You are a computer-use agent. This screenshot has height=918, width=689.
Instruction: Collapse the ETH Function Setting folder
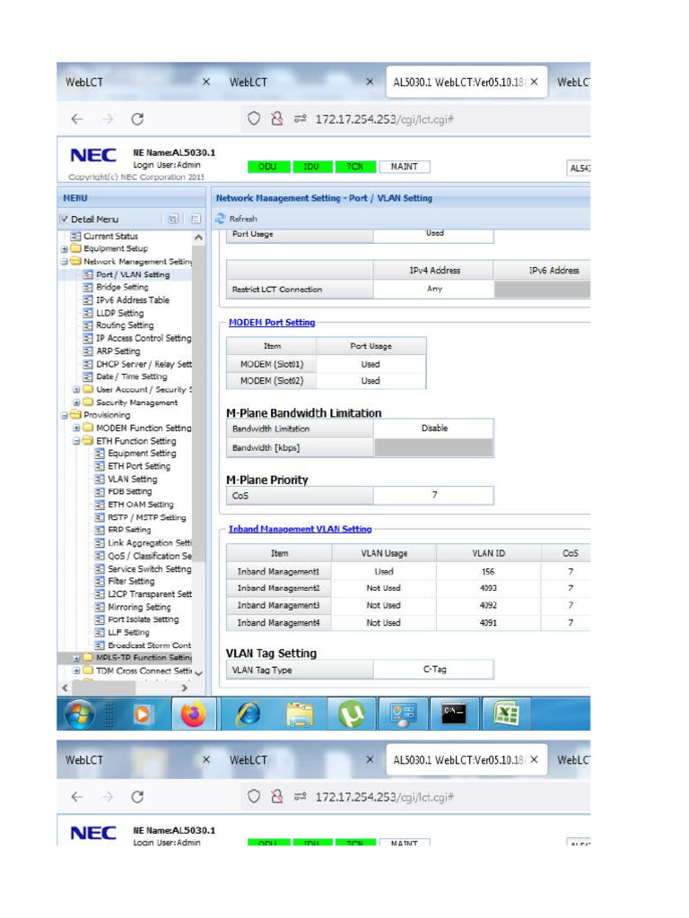[x=76, y=441]
